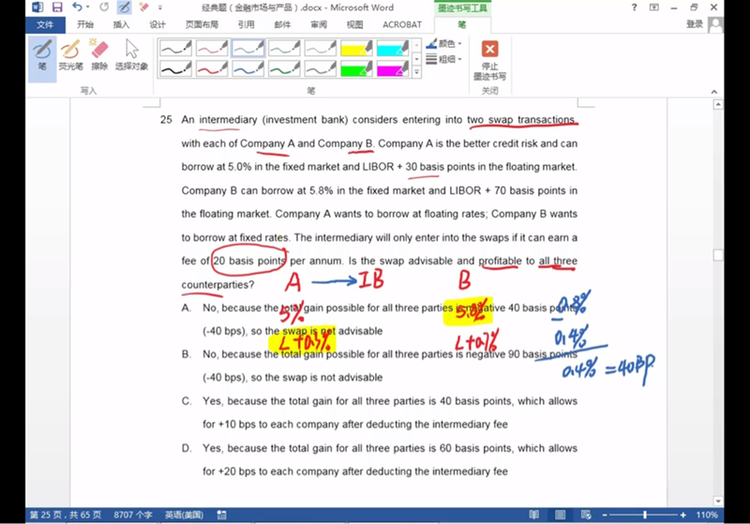Choose the Eraser (擦除) tool
Viewport: 750px width, 524px height.
(99, 54)
